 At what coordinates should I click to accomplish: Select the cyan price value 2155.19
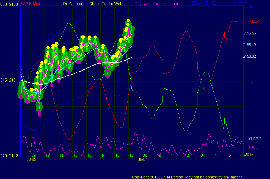[249, 45]
